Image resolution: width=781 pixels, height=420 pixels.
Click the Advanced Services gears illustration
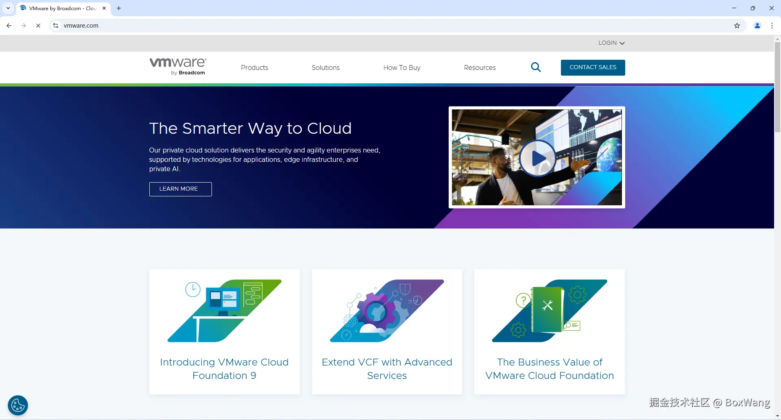pos(387,311)
